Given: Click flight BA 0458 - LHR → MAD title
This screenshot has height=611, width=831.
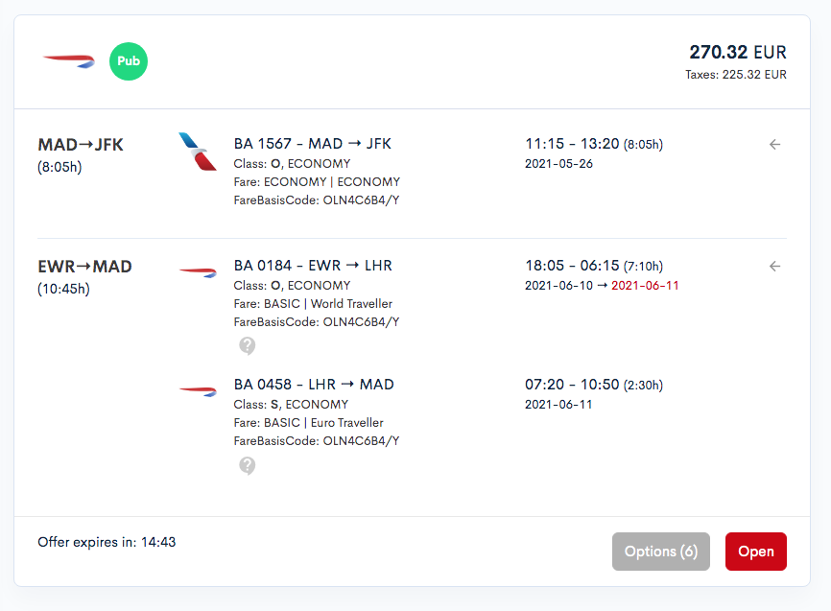Looking at the screenshot, I should point(314,385).
